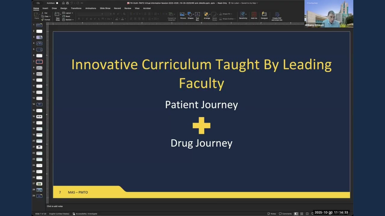Open the font name combo box
Viewport: 385px width, 216px height.
coord(90,14)
